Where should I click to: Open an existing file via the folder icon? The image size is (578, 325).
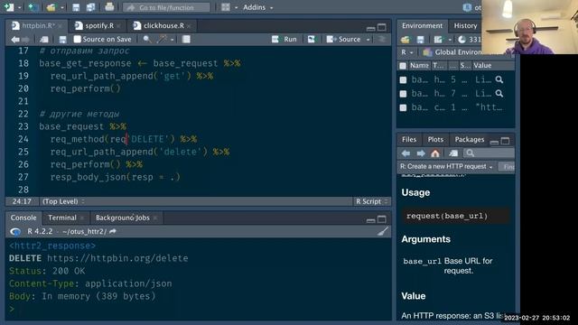pos(51,7)
